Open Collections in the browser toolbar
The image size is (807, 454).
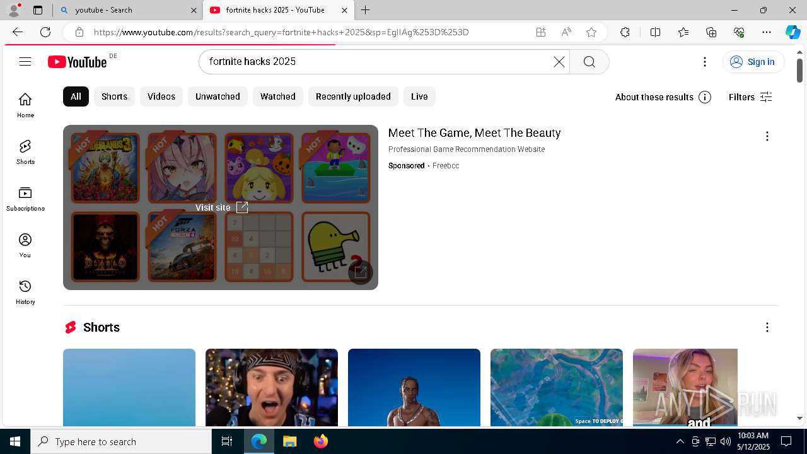click(711, 32)
